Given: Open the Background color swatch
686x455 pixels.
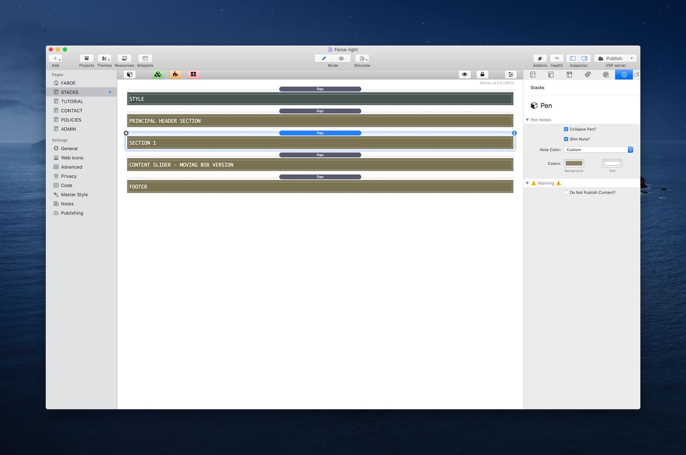Looking at the screenshot, I should pos(574,163).
